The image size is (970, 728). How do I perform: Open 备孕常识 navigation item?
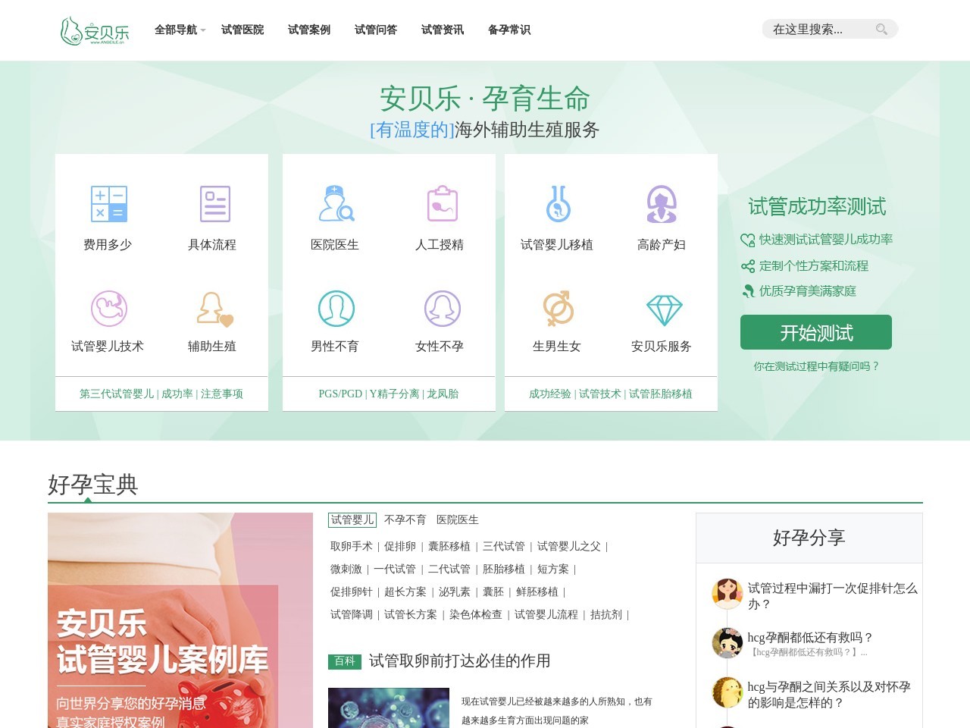click(509, 30)
